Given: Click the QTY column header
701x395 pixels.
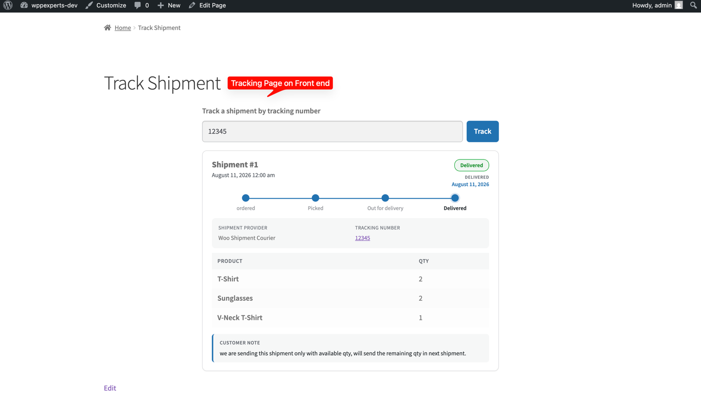Looking at the screenshot, I should [x=424, y=261].
